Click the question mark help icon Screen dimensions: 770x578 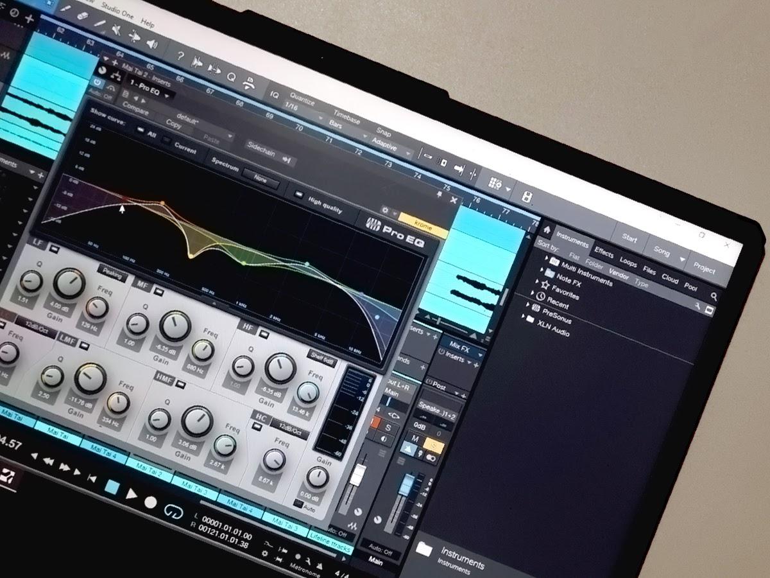click(181, 55)
